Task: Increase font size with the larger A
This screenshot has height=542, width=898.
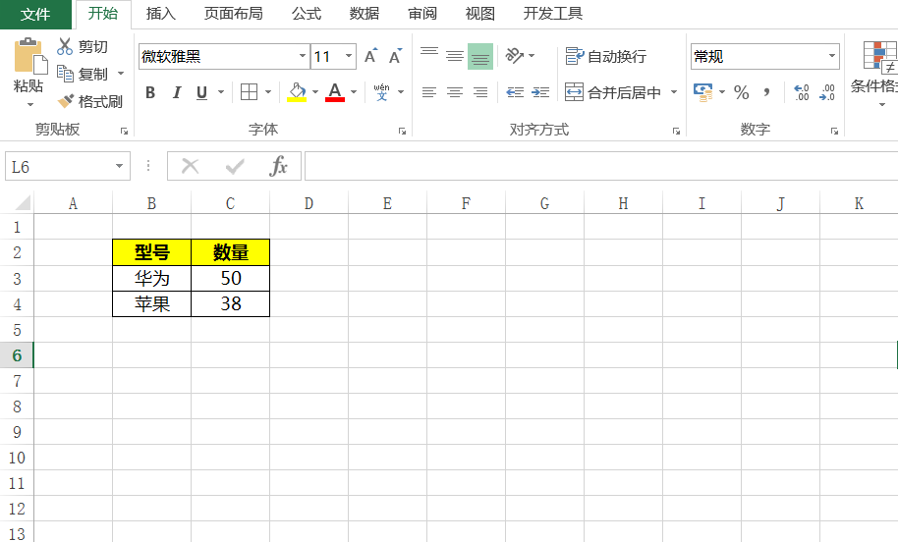Action: click(x=371, y=56)
